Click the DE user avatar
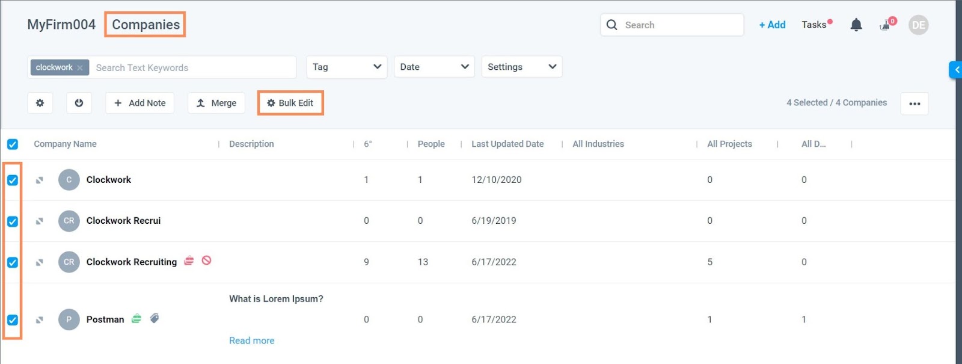962x364 pixels. pos(918,25)
